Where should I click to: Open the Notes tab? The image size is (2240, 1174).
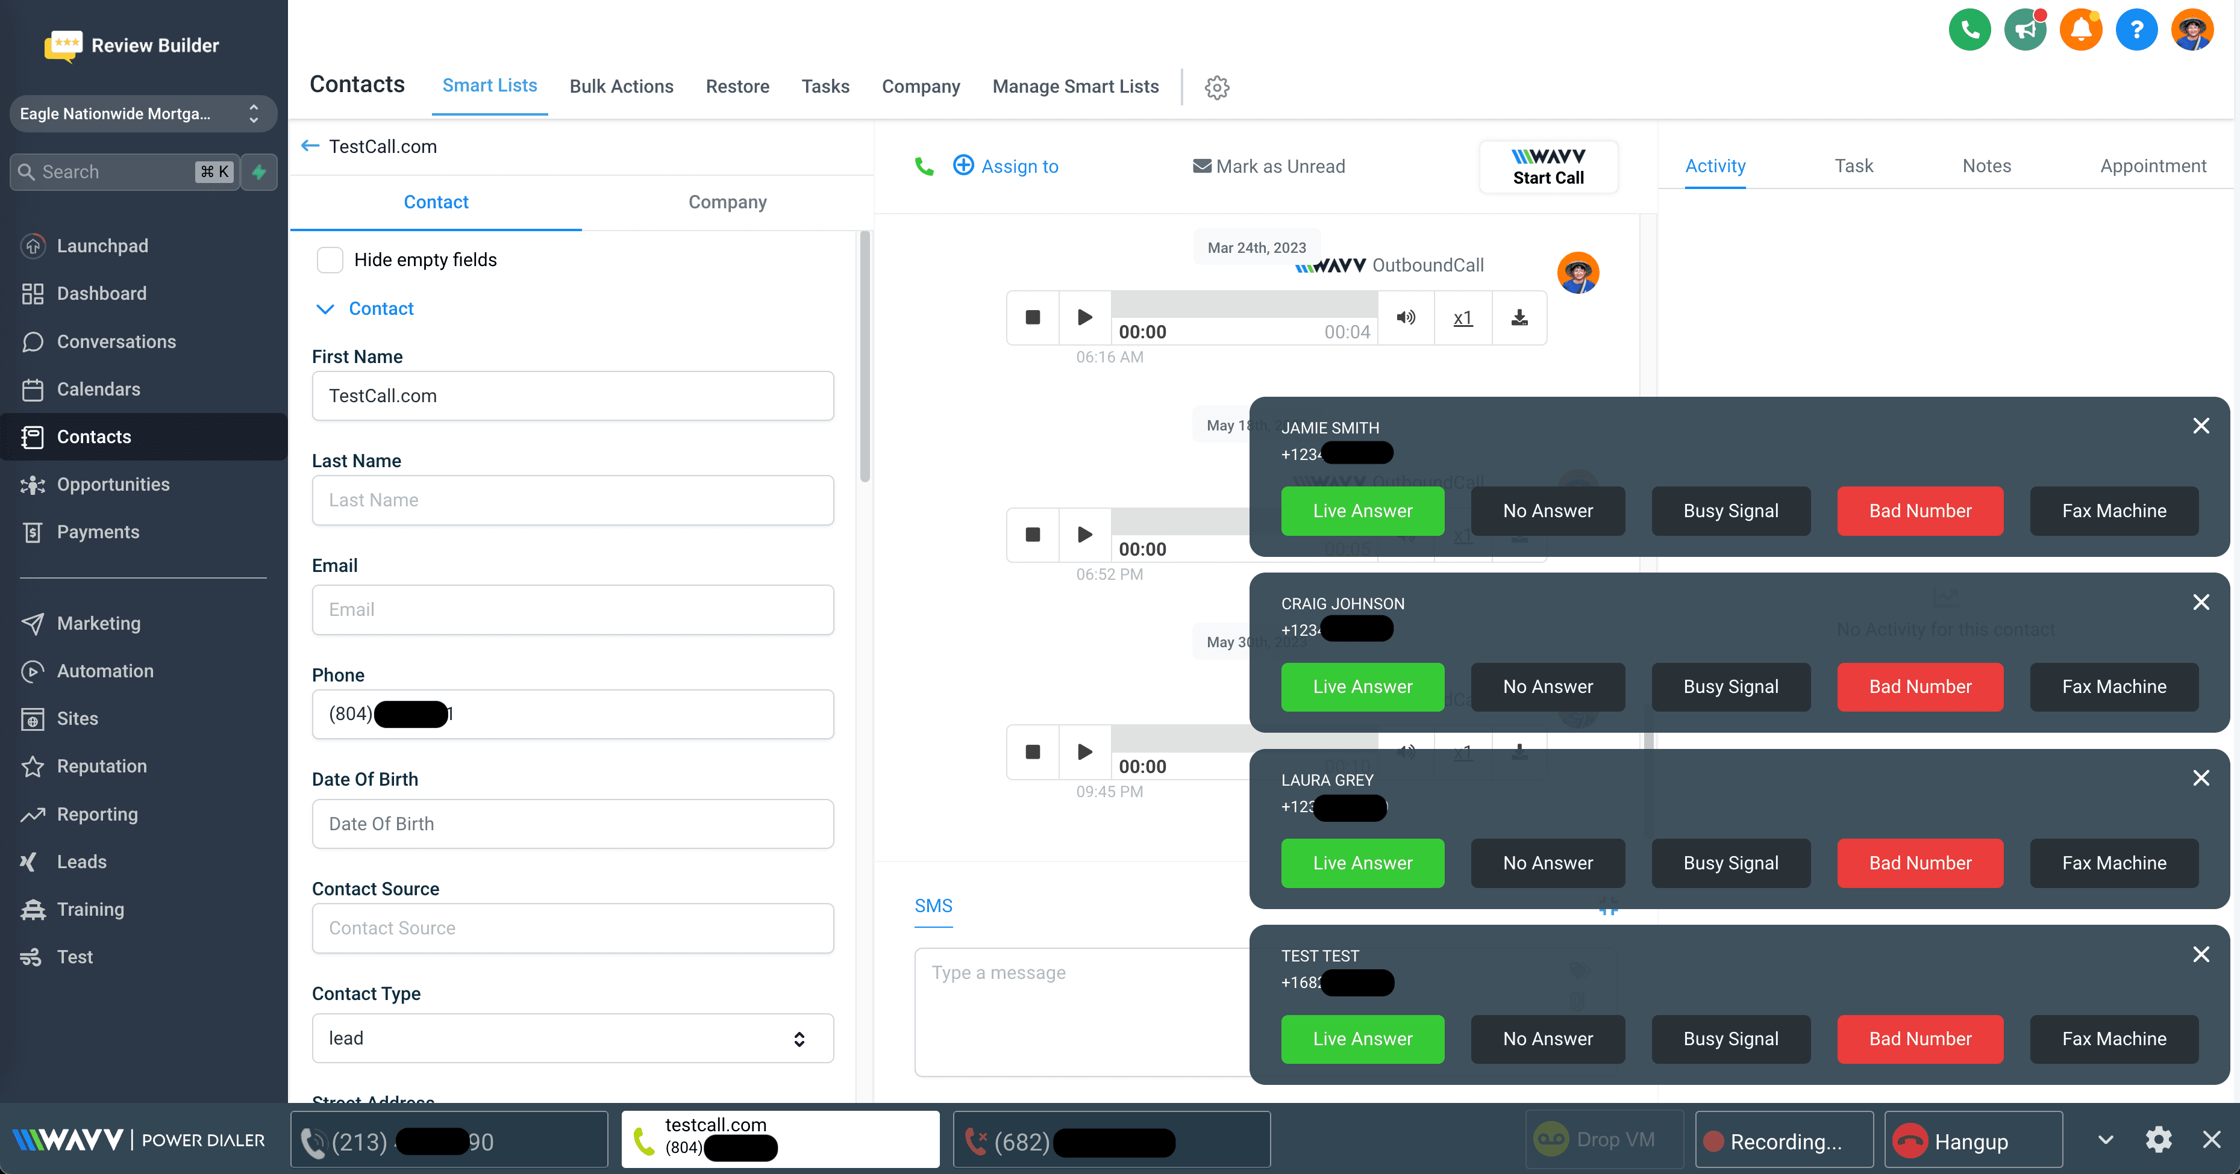tap(1988, 166)
